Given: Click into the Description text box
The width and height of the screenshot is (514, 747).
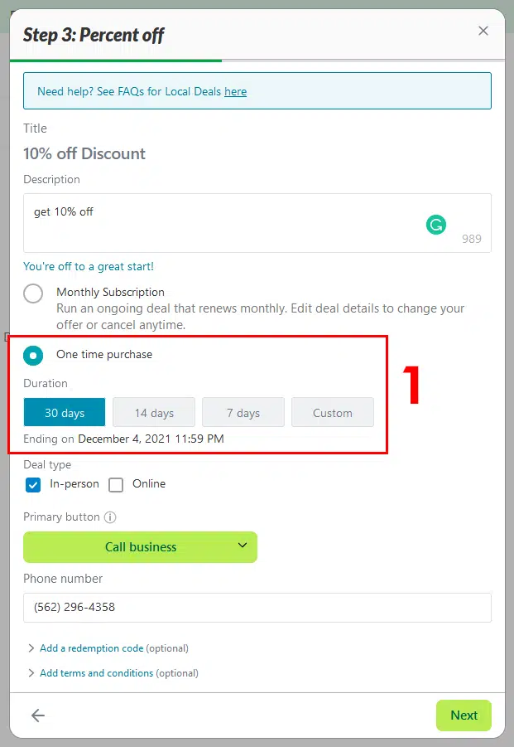Looking at the screenshot, I should [x=257, y=223].
